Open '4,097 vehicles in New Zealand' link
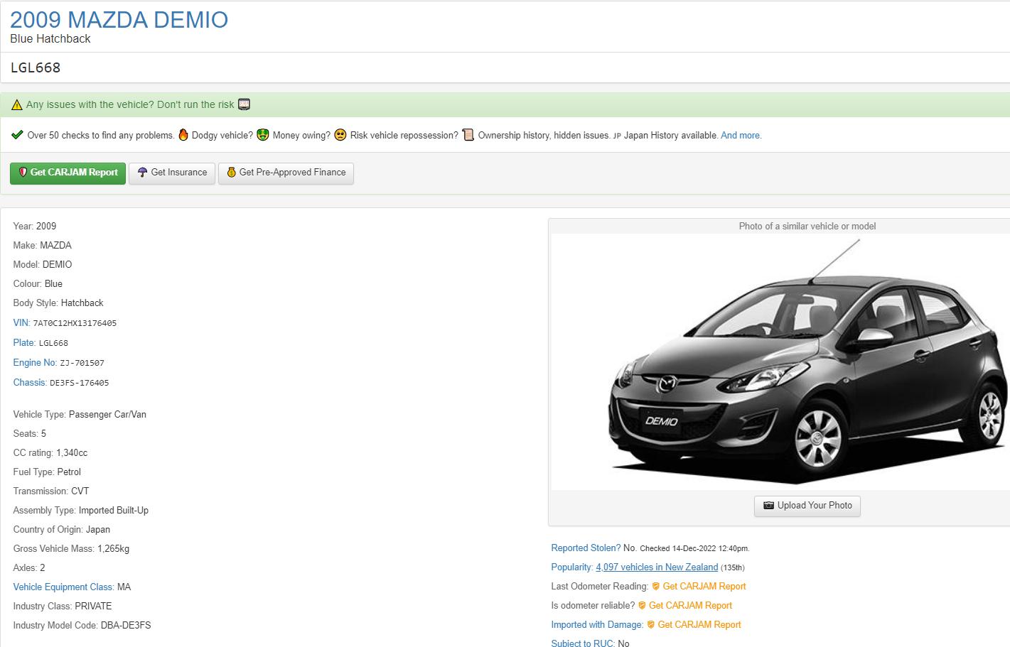Image resolution: width=1010 pixels, height=647 pixels. coord(657,567)
